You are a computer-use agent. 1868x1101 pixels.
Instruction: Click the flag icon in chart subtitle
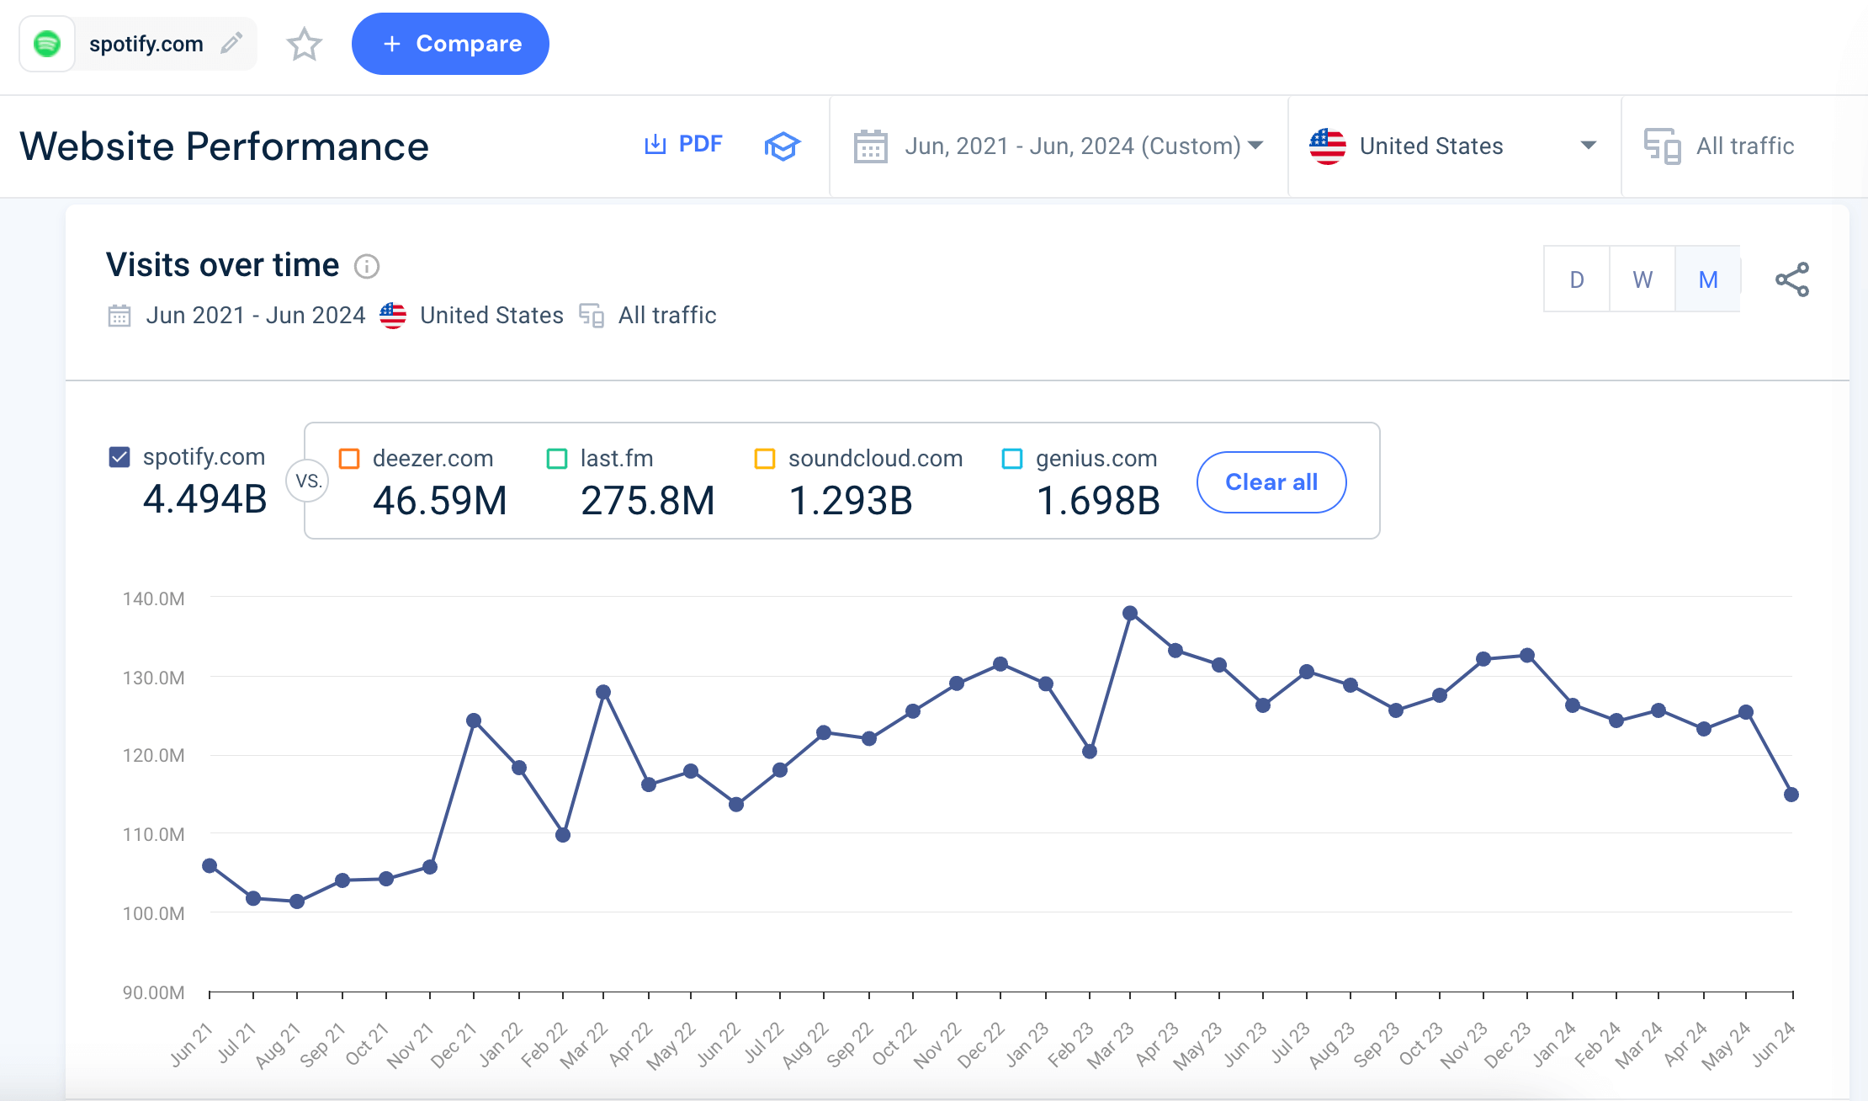pos(393,316)
